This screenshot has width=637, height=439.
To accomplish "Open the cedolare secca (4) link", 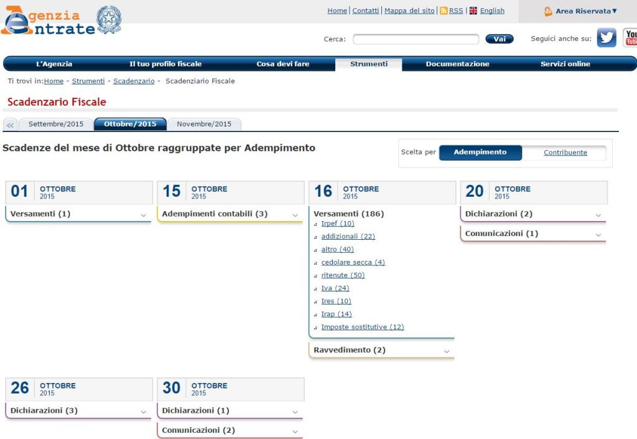I will coord(353,263).
